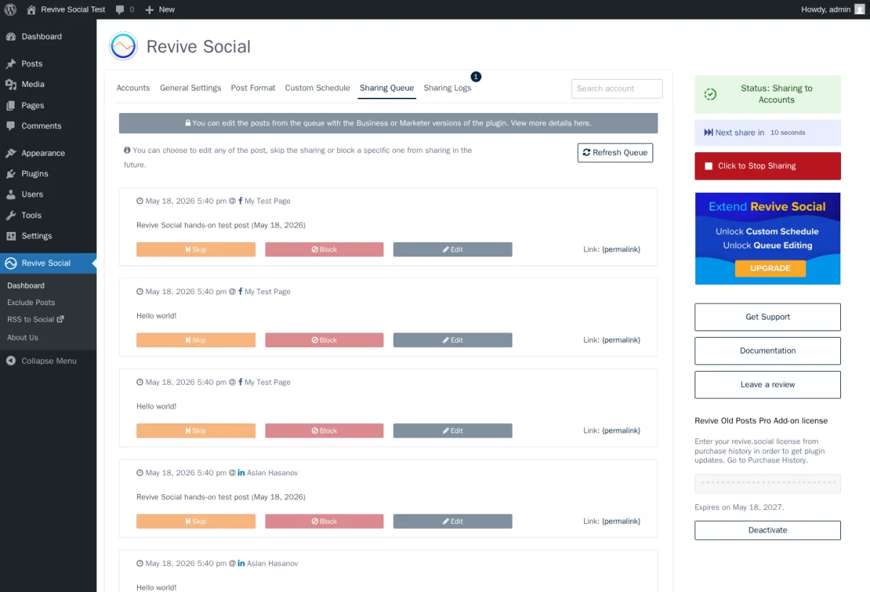
Task: Click the Revive Social logo in header
Action: pos(123,46)
